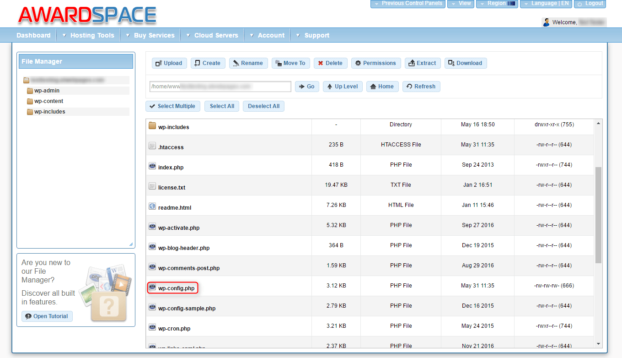Image resolution: width=622 pixels, height=358 pixels.
Task: Click the Extract archive button
Action: tap(422, 63)
